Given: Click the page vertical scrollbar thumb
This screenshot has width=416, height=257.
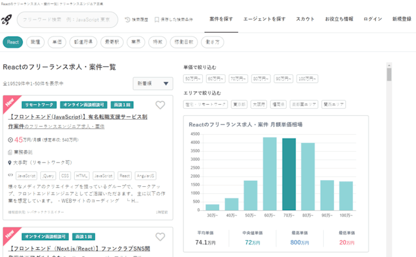Looking at the screenshot, I should point(389,74).
